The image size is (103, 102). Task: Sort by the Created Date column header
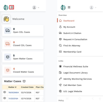click(27, 87)
